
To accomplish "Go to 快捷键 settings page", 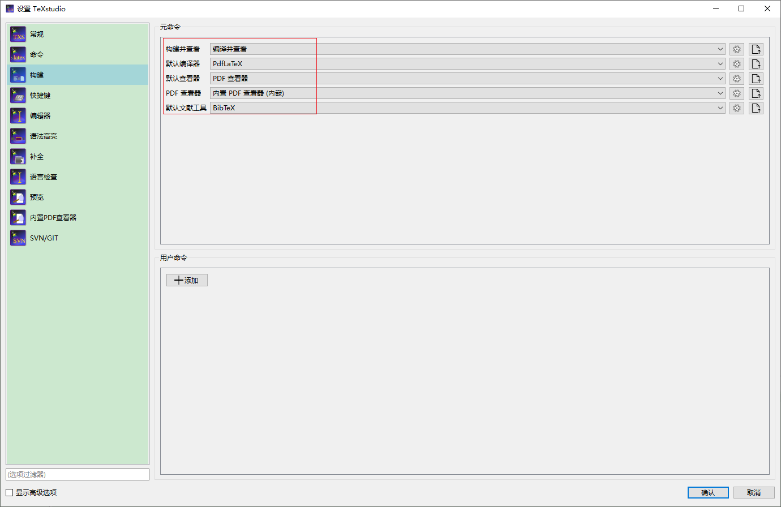I will (x=78, y=96).
